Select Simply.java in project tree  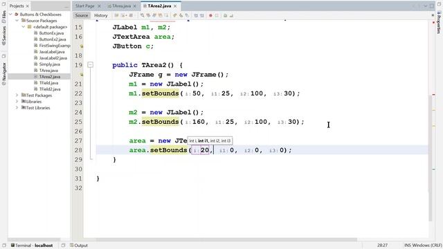(49, 64)
